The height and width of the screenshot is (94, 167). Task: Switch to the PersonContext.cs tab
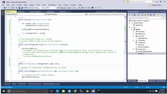[35, 11]
